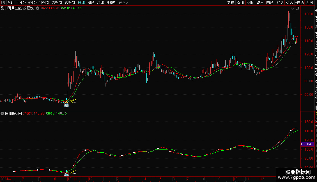
Task: Click the yellow 大妖 label on main chart
Action: (73, 101)
